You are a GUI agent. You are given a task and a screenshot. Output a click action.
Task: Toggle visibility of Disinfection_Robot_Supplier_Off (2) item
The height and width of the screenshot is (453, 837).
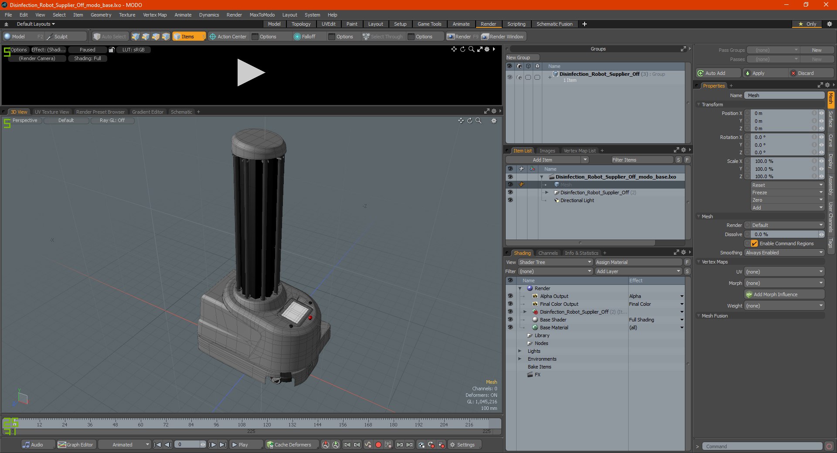click(510, 192)
